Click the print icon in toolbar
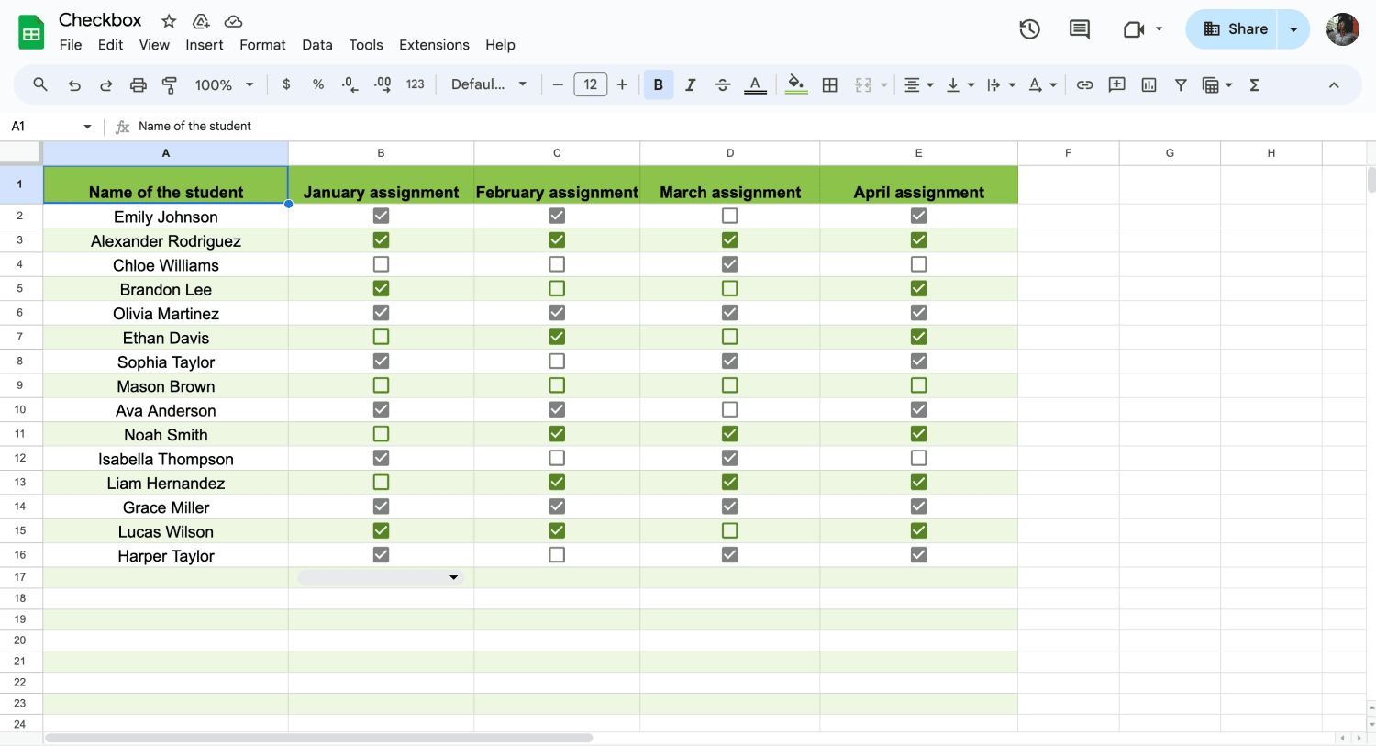1376x746 pixels. click(138, 84)
